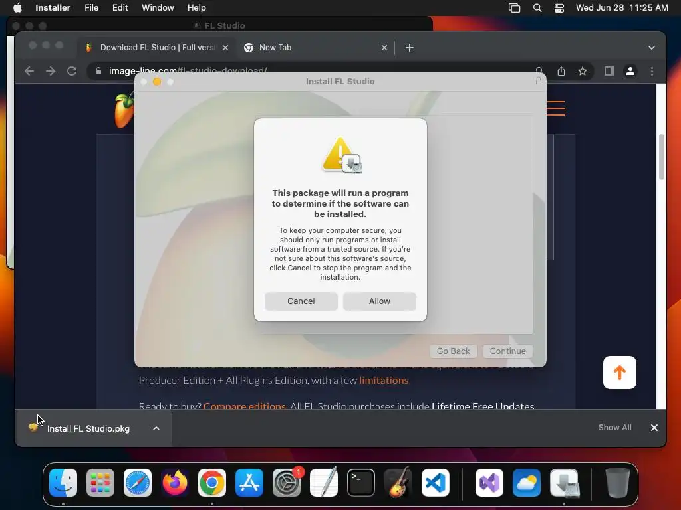Open the Chrome tab search dropdown
This screenshot has width=681, height=510.
coord(652,48)
